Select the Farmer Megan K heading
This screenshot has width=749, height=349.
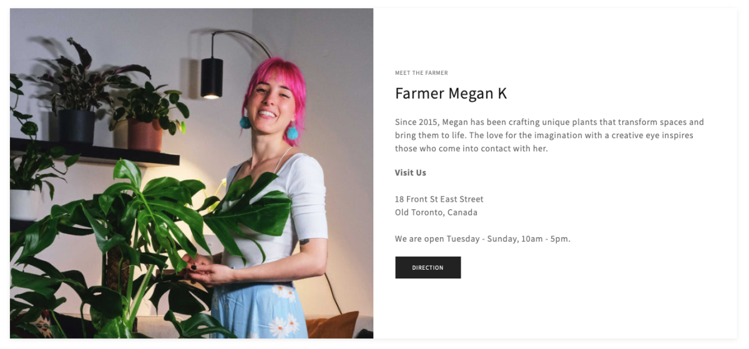pyautogui.click(x=451, y=94)
